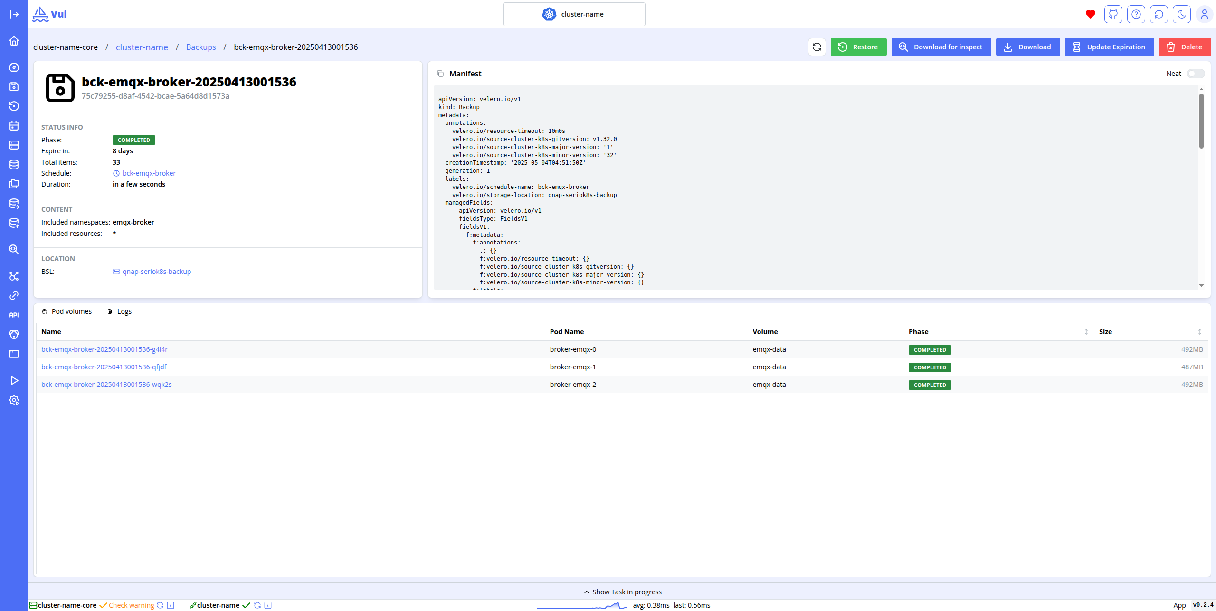Click the COMPLETED phase badge in Status Info
Screen dimensions: 1216x611
pos(134,140)
